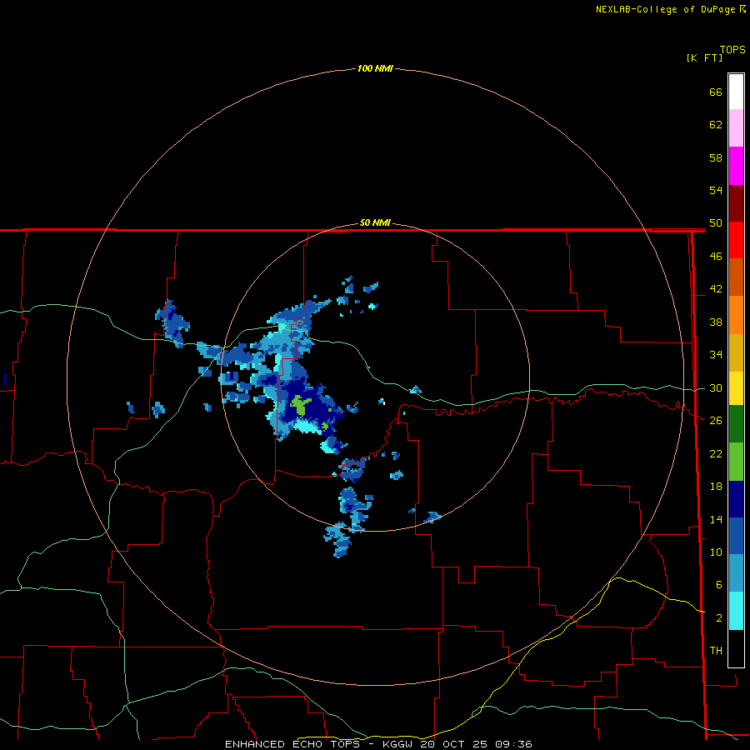Click the medium blue swatch next to 10
750x750 pixels.
[736, 536]
